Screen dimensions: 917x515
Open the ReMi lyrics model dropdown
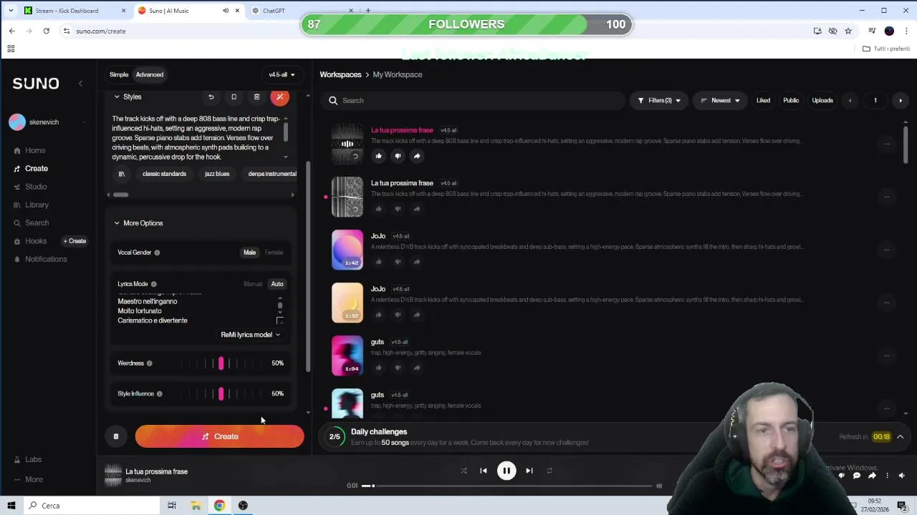pos(250,335)
